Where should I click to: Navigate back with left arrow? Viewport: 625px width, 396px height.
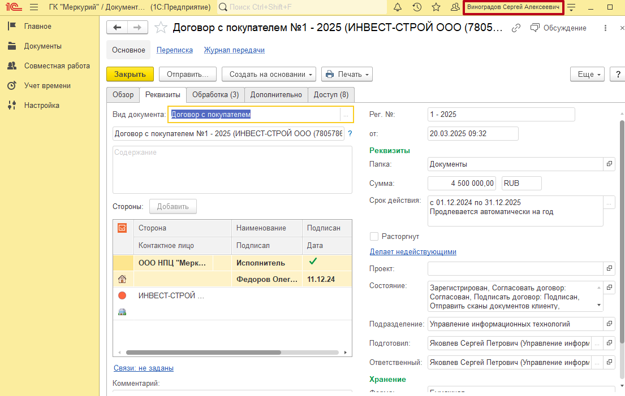point(118,28)
